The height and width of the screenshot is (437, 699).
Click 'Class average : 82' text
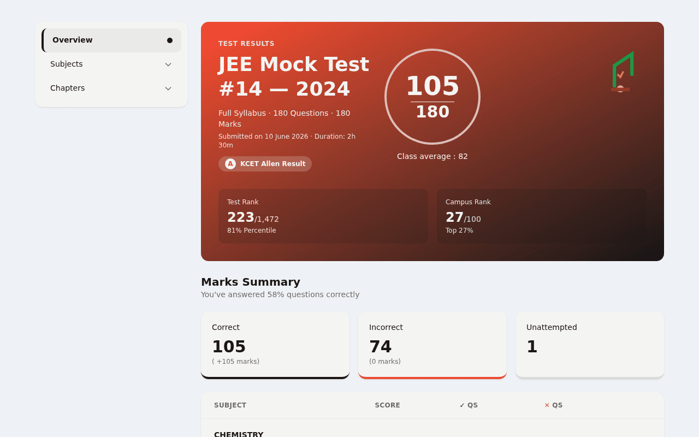pyautogui.click(x=433, y=156)
